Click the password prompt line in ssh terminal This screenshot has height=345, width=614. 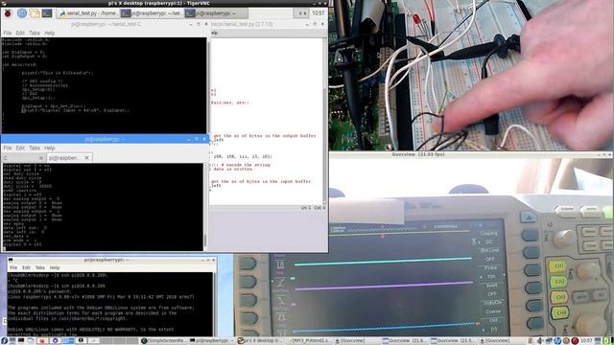[x=39, y=291]
